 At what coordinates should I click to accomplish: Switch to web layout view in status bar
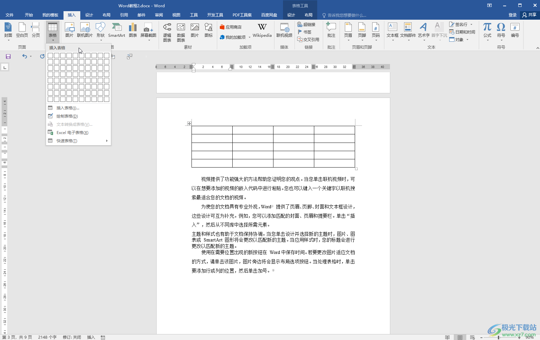472,337
